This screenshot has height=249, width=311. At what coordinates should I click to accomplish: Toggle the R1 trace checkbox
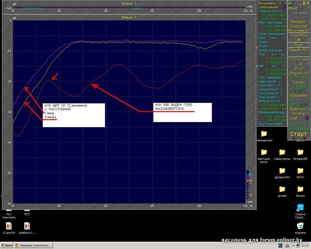(247, 175)
